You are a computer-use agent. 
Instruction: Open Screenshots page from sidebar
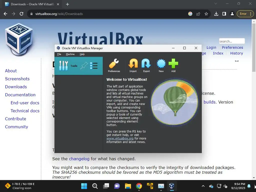click(17, 79)
